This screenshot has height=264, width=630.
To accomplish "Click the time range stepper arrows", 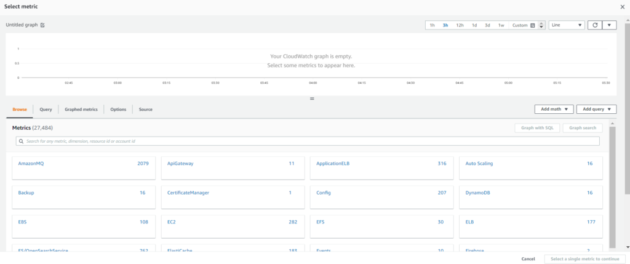I will [541, 25].
